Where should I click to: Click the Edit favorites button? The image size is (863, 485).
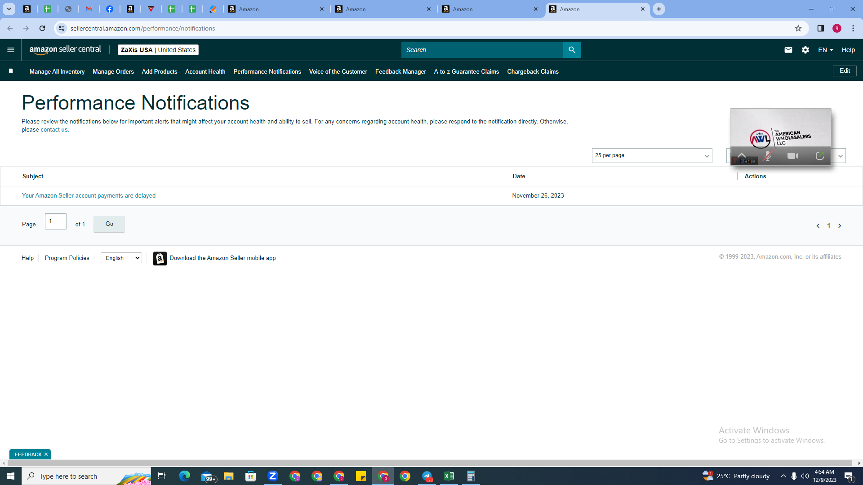pyautogui.click(x=845, y=71)
